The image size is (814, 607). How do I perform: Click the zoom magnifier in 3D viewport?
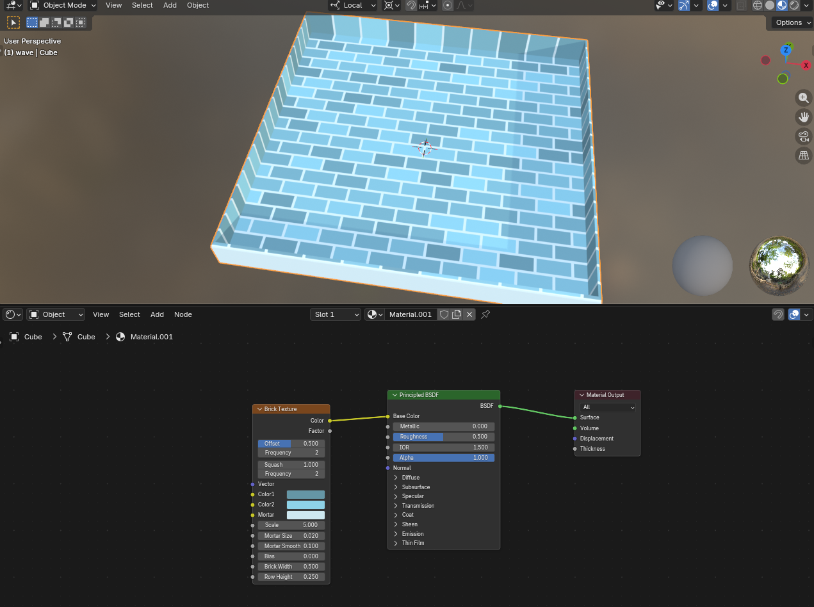(803, 98)
